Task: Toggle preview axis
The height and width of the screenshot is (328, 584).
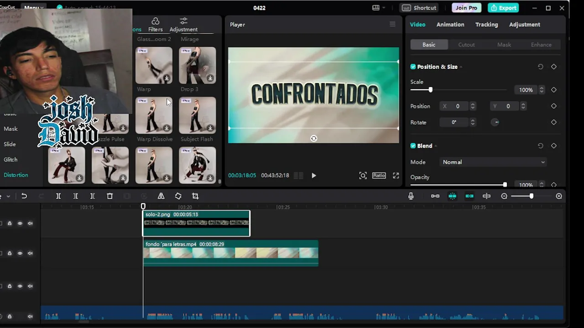Action: point(486,196)
